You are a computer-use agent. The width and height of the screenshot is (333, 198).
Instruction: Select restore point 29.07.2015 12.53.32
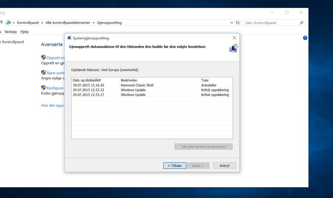pyautogui.click(x=88, y=90)
